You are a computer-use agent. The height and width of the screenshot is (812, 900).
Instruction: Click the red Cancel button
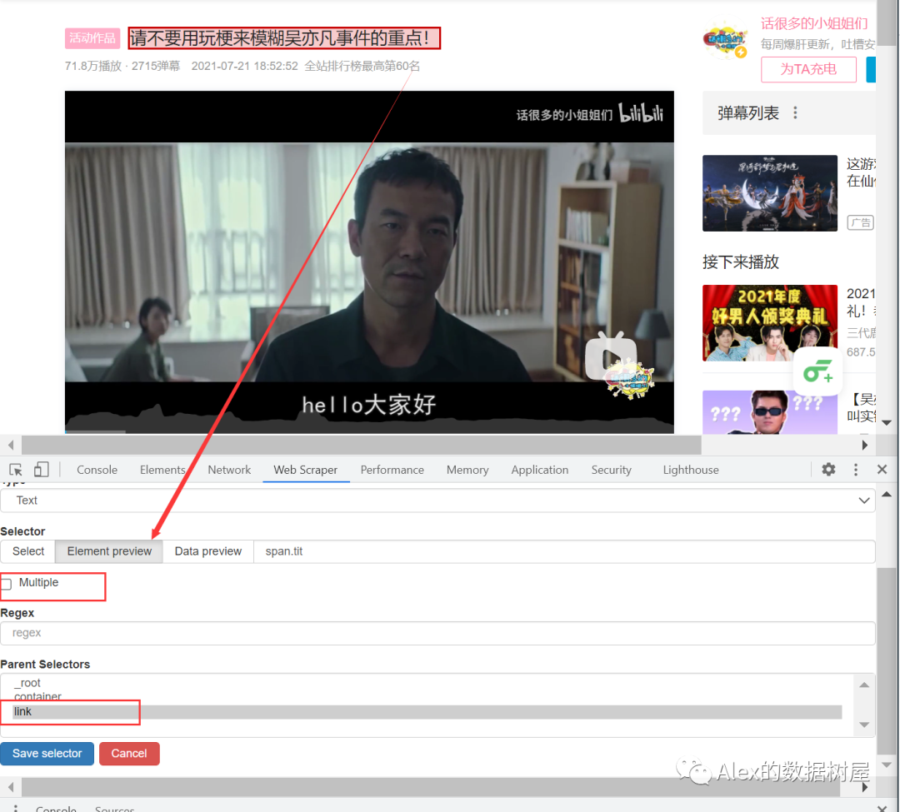tap(129, 754)
